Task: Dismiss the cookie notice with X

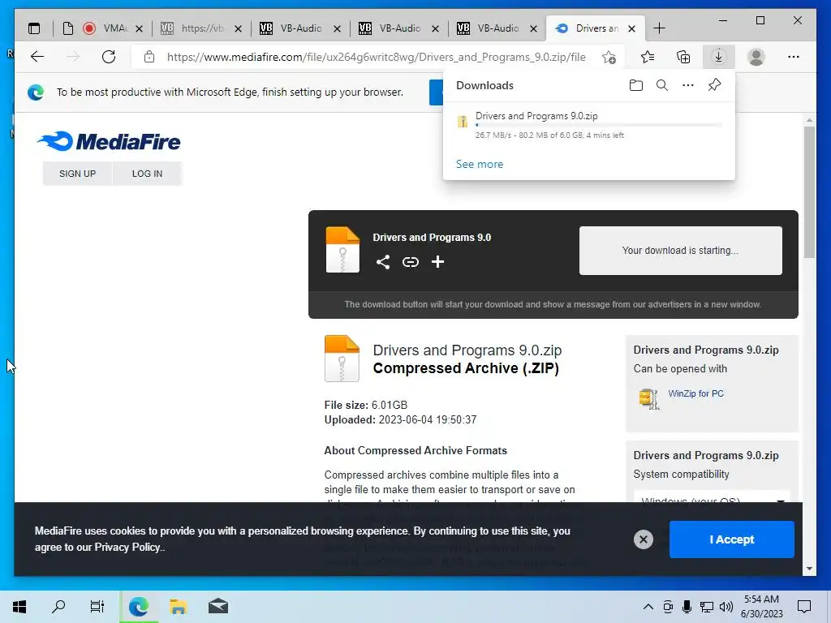Action: (x=644, y=539)
